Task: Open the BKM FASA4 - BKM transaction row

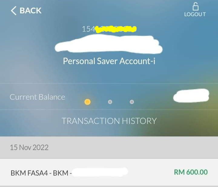Action: pyautogui.click(x=109, y=172)
